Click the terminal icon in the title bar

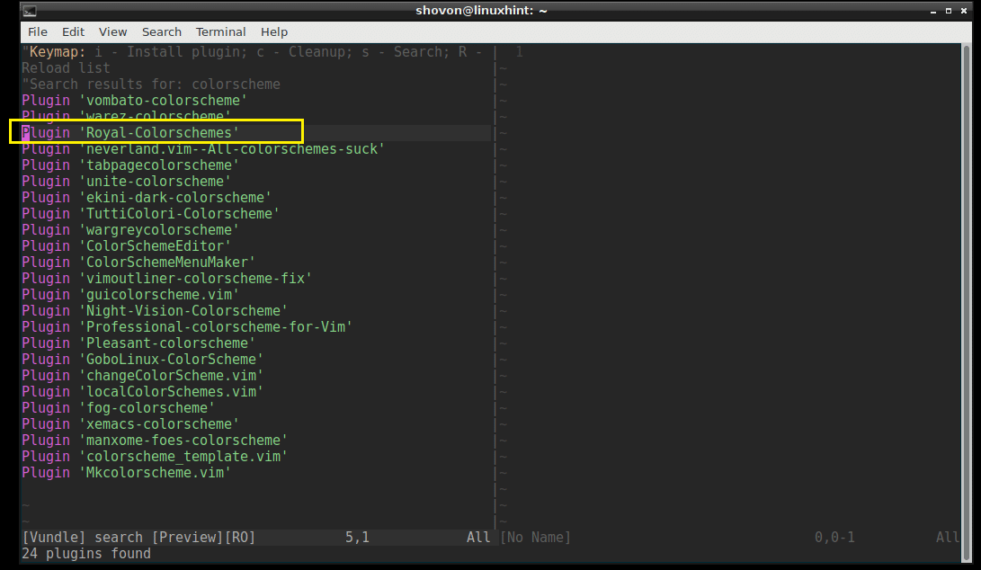(x=30, y=11)
